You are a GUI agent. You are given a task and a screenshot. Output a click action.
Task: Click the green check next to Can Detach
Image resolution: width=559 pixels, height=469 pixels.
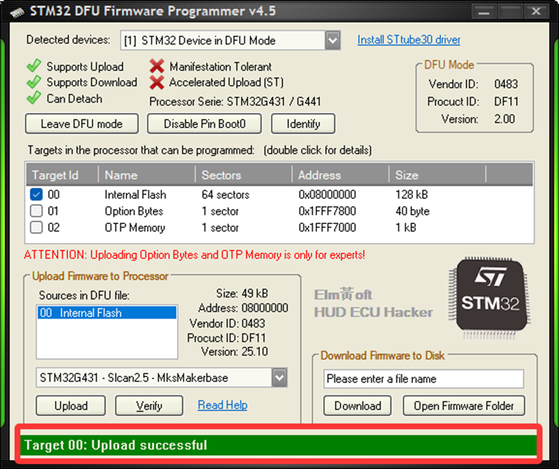tap(34, 98)
